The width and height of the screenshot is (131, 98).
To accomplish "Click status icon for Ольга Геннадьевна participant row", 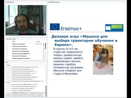I will click(x=44, y=49).
